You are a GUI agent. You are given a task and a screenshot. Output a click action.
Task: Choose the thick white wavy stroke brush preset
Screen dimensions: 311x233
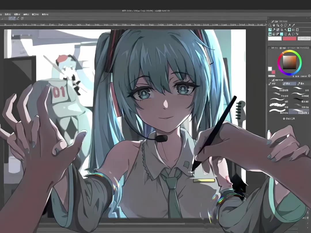[278, 111]
